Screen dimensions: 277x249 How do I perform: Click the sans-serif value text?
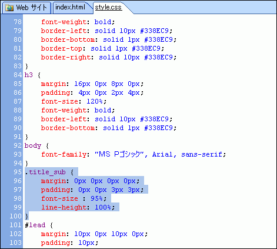point(202,155)
